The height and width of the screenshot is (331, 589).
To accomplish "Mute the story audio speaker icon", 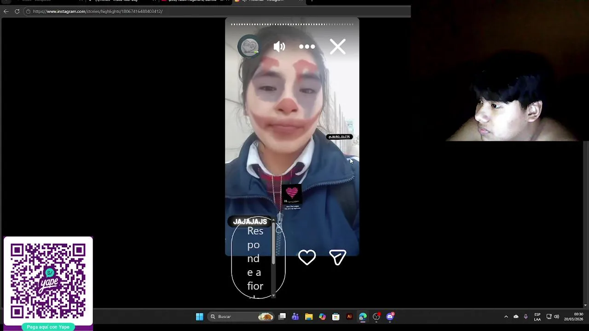I will pos(279,46).
